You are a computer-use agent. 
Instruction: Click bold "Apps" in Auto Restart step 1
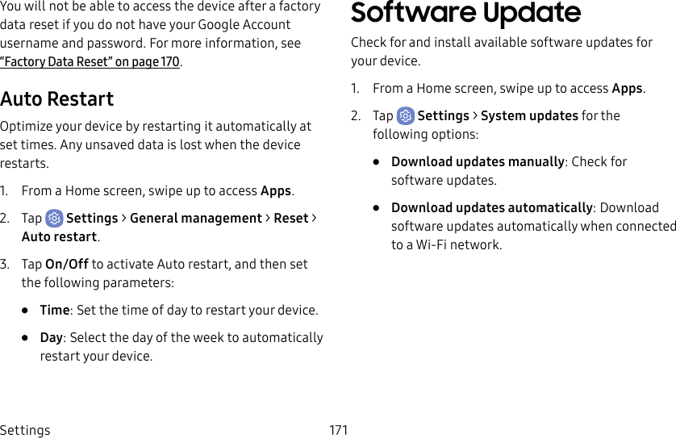pos(276,191)
